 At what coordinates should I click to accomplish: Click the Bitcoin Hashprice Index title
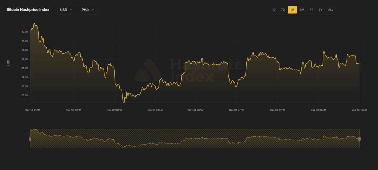pyautogui.click(x=27, y=9)
